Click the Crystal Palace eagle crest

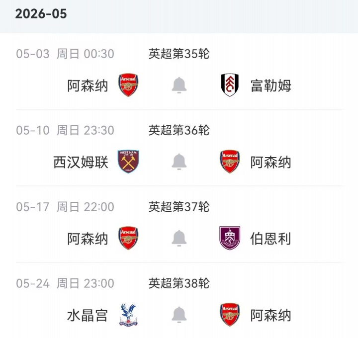click(128, 315)
